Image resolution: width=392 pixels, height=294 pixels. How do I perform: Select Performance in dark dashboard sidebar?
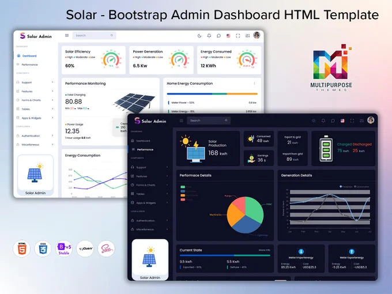142,149
